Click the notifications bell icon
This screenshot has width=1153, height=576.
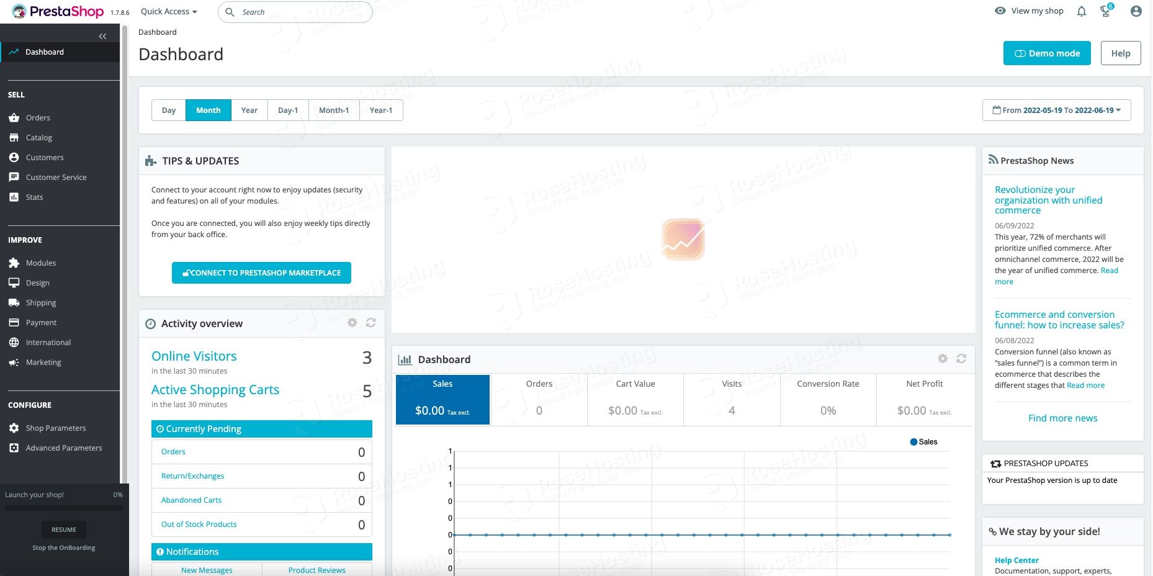tap(1080, 11)
